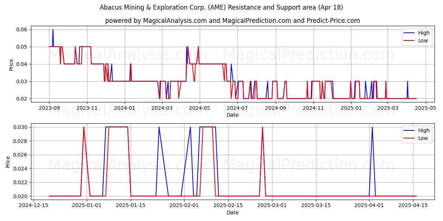Click the 2023-11 tick label
The width and height of the screenshot is (443, 221).
point(87,108)
